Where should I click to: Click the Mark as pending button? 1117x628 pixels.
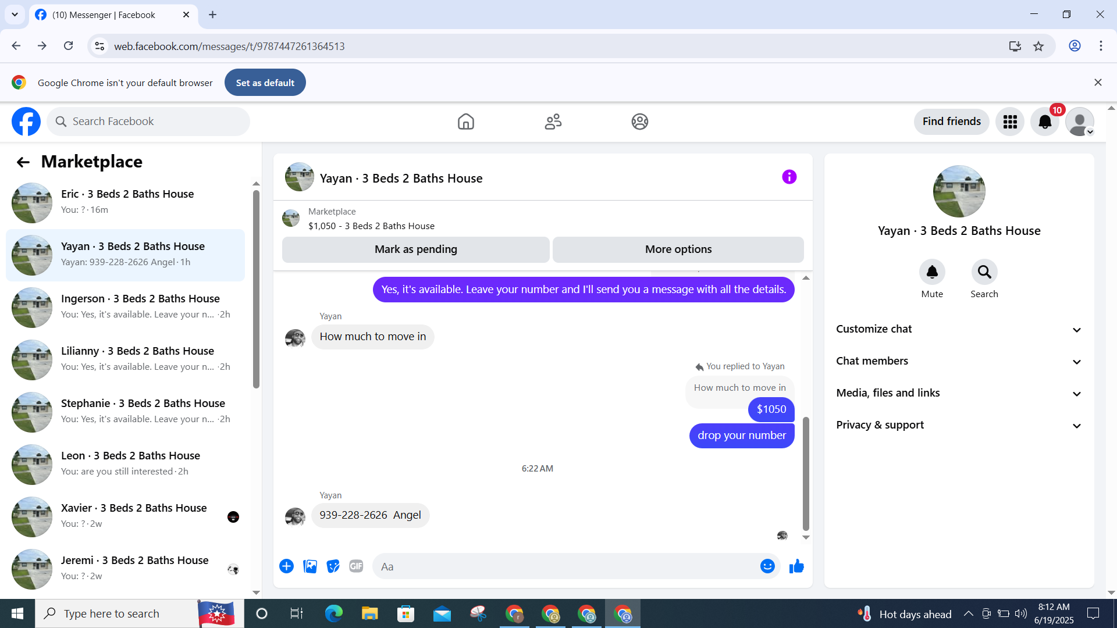click(x=416, y=249)
